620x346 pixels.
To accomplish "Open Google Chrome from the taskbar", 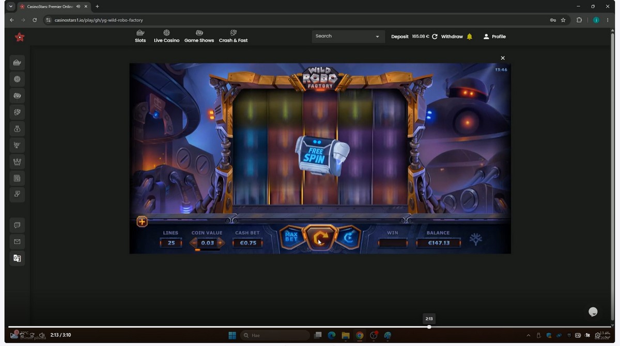I will tap(360, 336).
